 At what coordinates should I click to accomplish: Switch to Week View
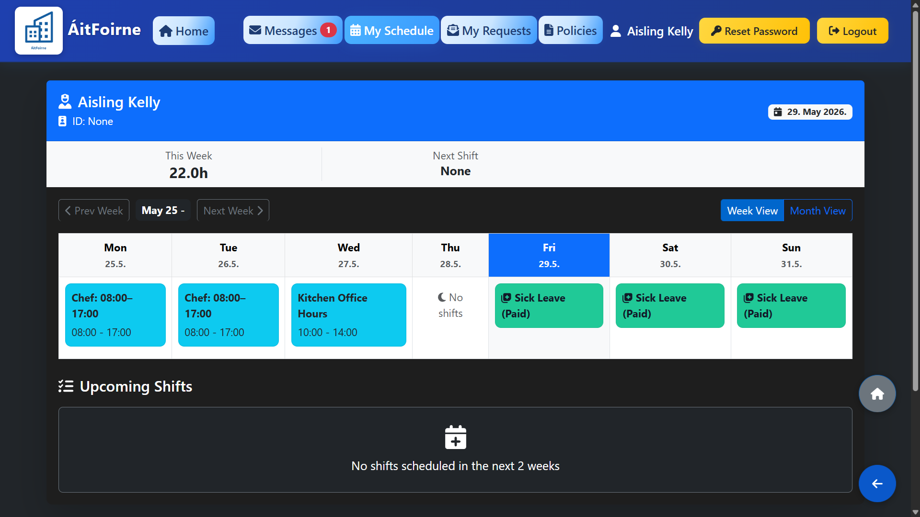pyautogui.click(x=752, y=210)
